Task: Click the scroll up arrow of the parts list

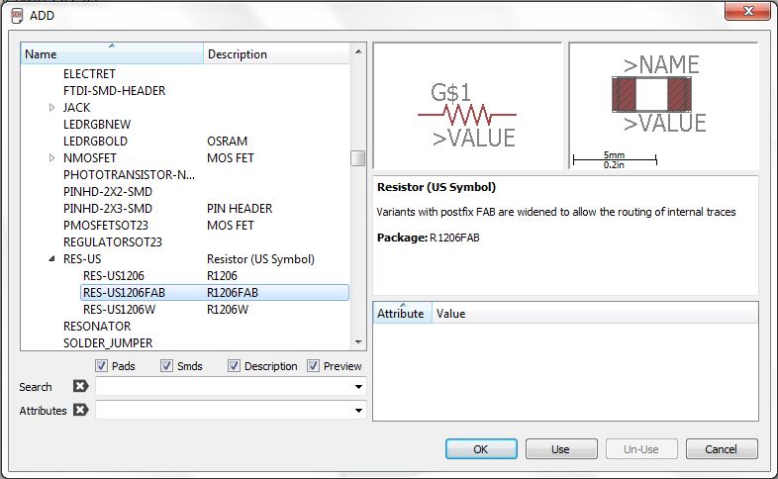Action: coord(358,51)
